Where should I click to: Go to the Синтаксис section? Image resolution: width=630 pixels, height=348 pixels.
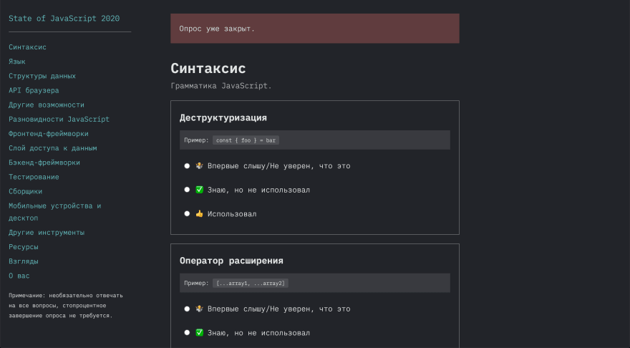(27, 47)
